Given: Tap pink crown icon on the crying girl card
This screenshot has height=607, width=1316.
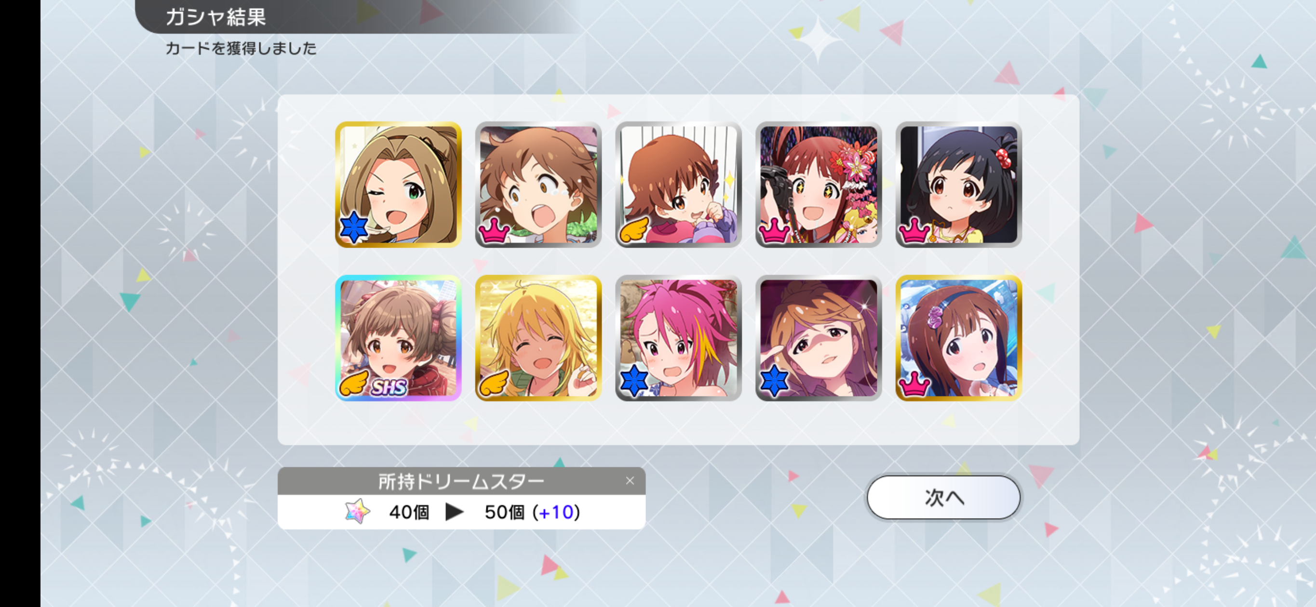Looking at the screenshot, I should [x=494, y=230].
